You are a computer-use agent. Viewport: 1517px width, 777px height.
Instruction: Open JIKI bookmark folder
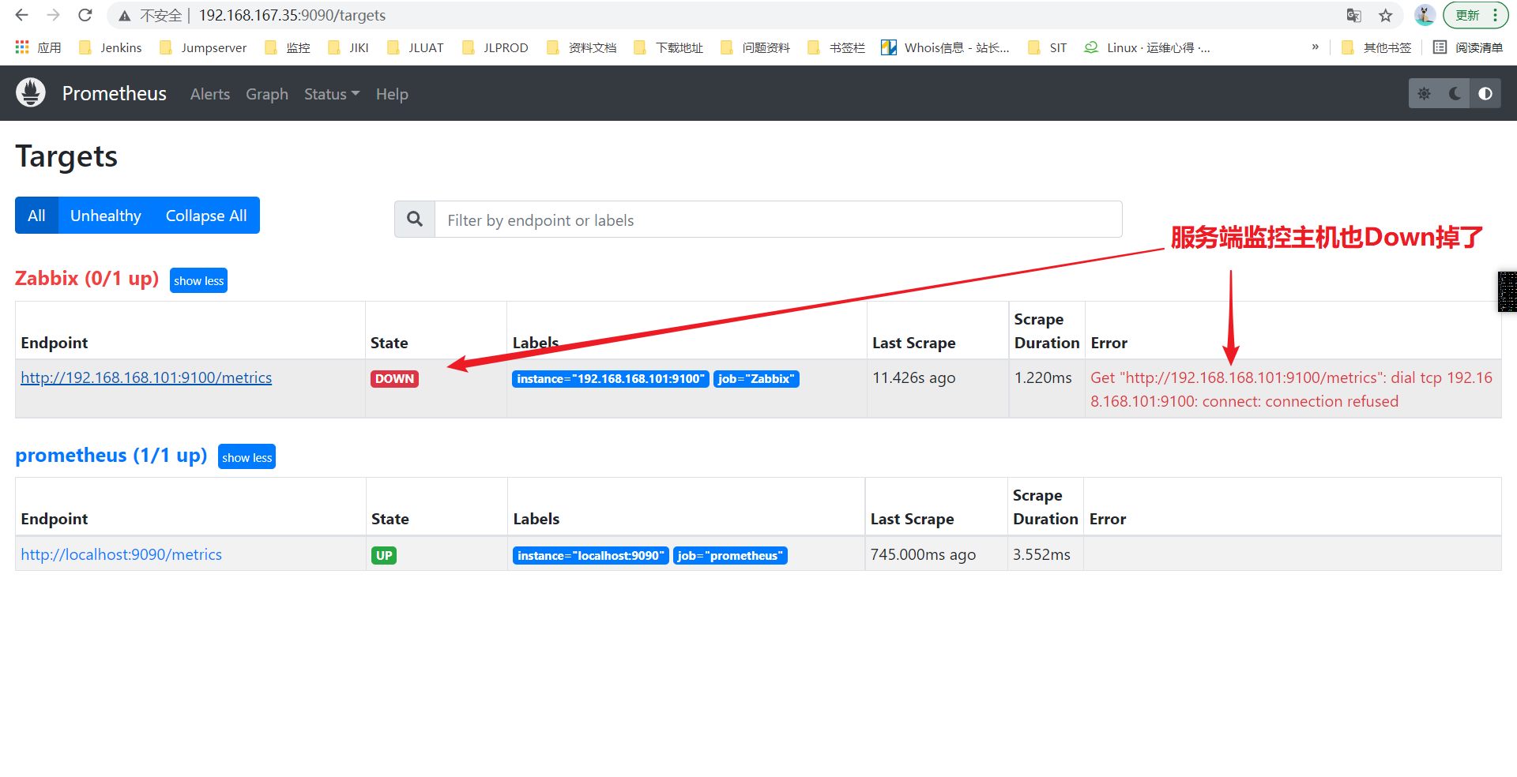point(348,47)
